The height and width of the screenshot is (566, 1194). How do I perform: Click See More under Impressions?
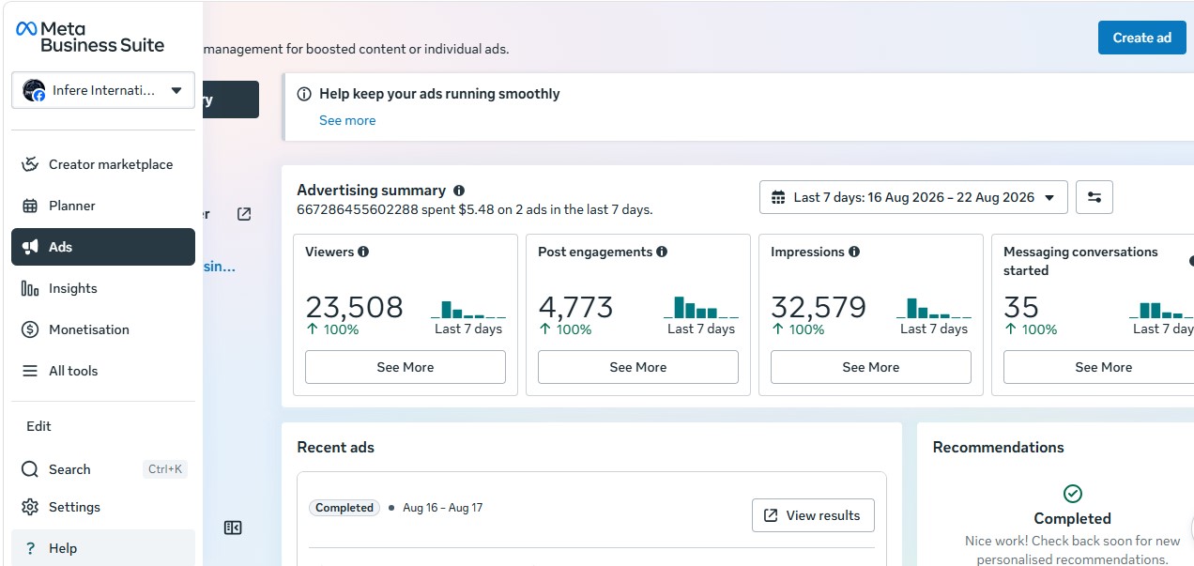pos(871,367)
